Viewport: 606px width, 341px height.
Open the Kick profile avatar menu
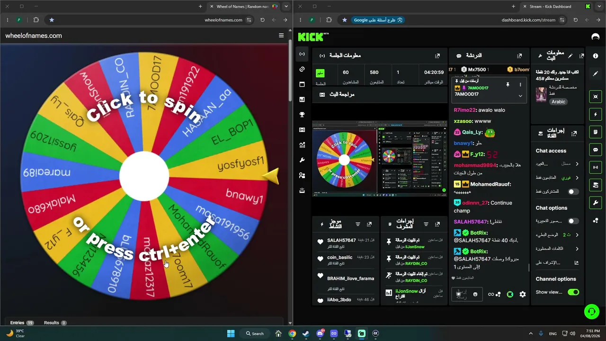pos(596,36)
